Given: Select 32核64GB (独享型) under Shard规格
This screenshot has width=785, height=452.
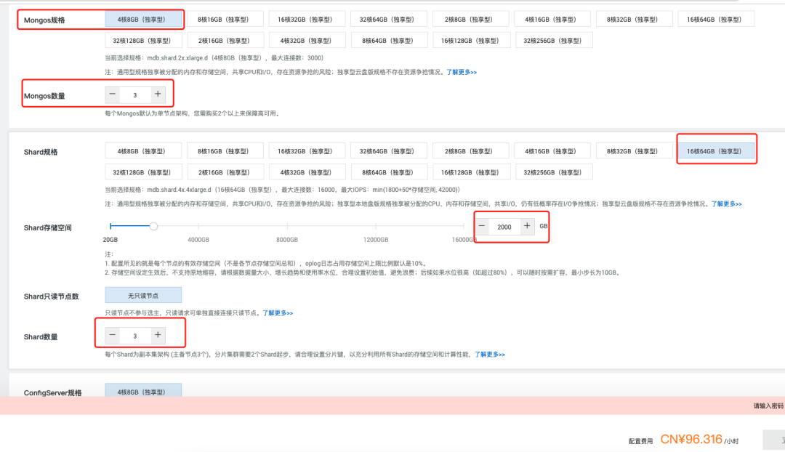Looking at the screenshot, I should 388,151.
